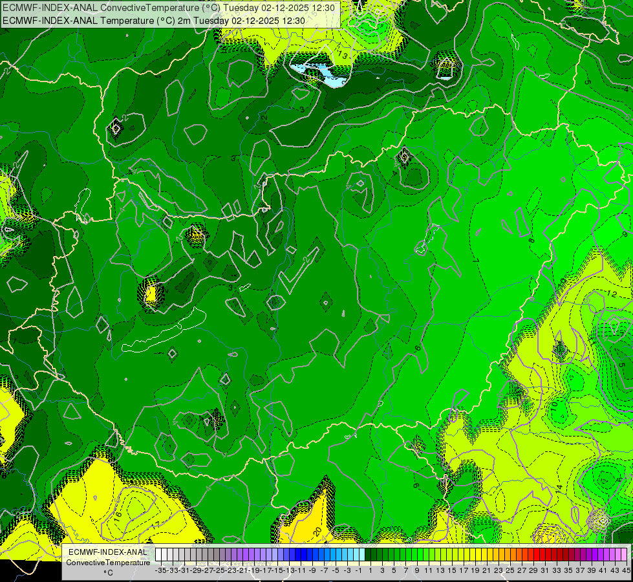The height and width of the screenshot is (582, 633).
Task: Select ECMWF-INDEX-ANAL label in the legend
Action: point(108,552)
